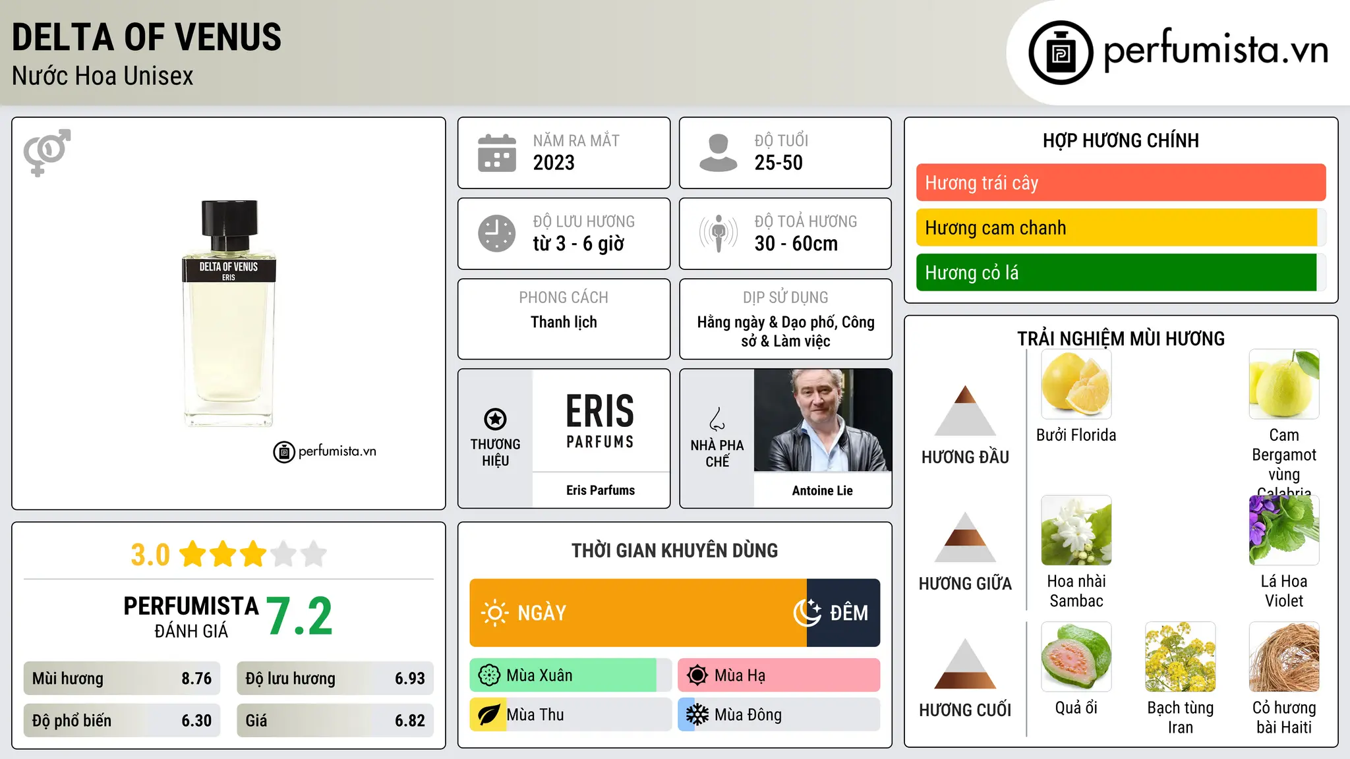This screenshot has width=1350, height=759.
Task: Click the Mùa Thu season bar
Action: tap(571, 715)
